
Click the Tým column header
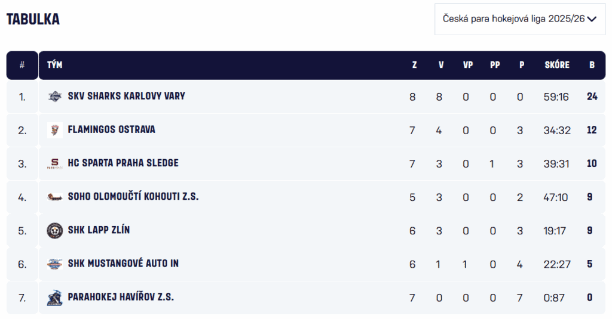[54, 65]
